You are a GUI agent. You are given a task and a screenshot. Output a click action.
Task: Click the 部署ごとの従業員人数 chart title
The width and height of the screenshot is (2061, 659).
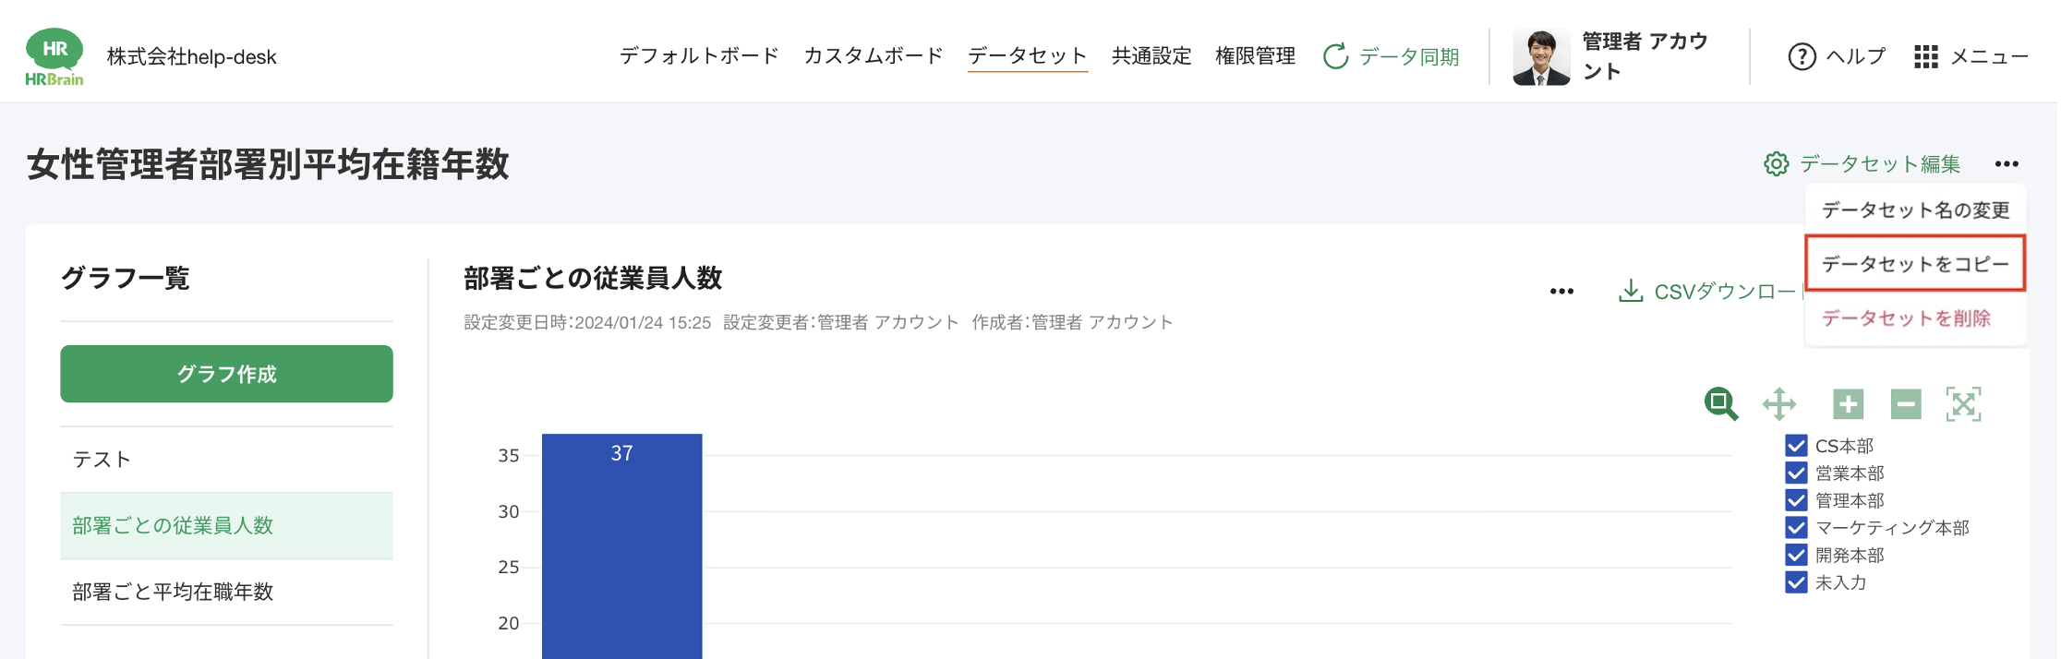click(x=593, y=279)
